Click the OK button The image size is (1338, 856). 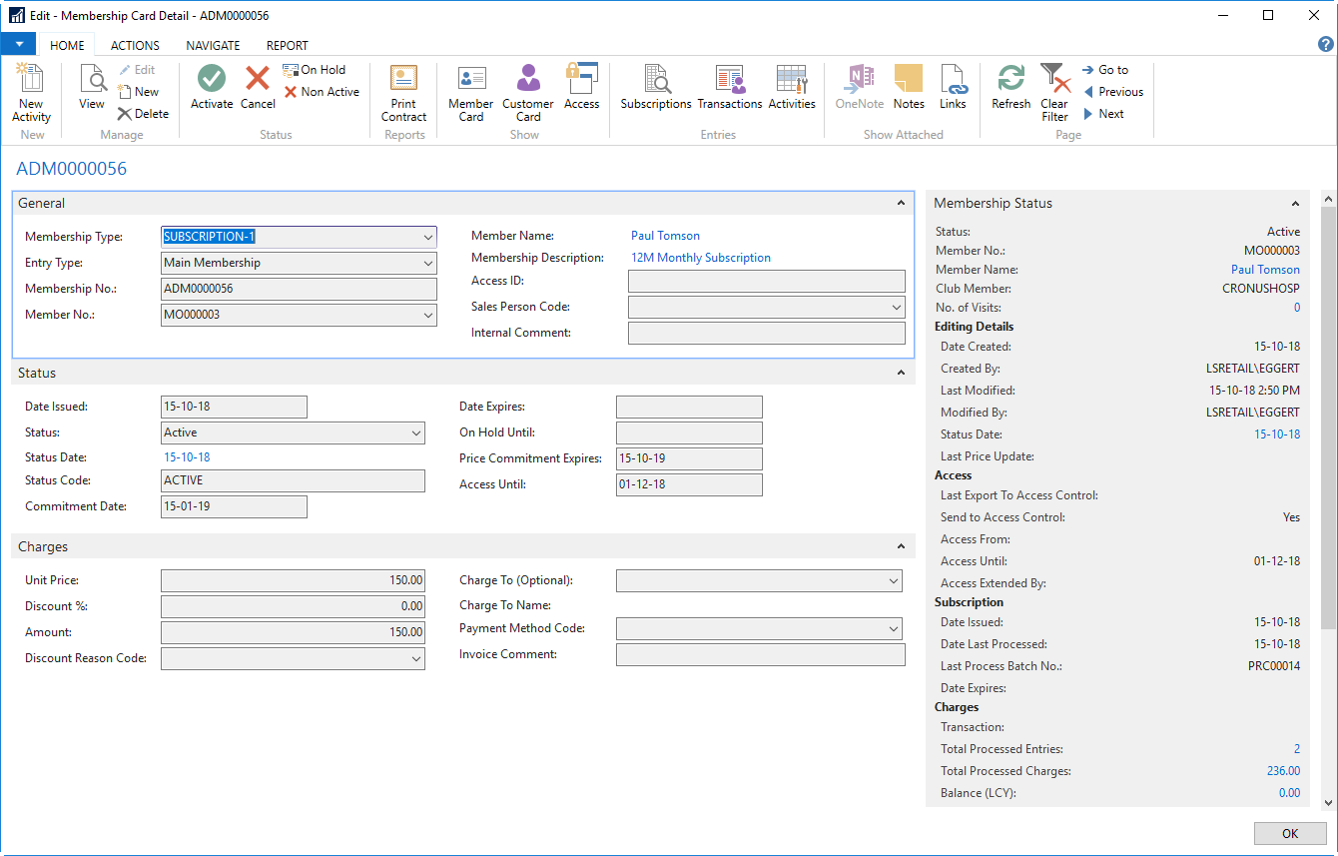click(1290, 834)
